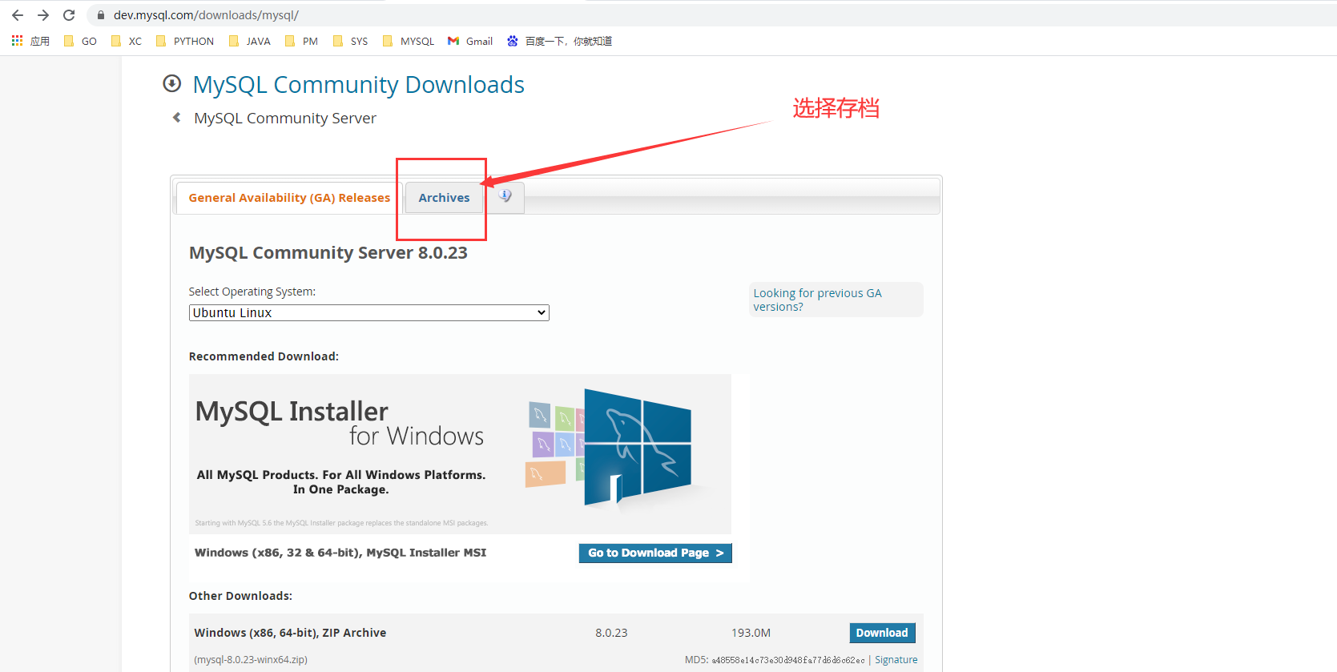Reload the page with refresh icon
Viewport: 1337px width, 672px height.
69,15
